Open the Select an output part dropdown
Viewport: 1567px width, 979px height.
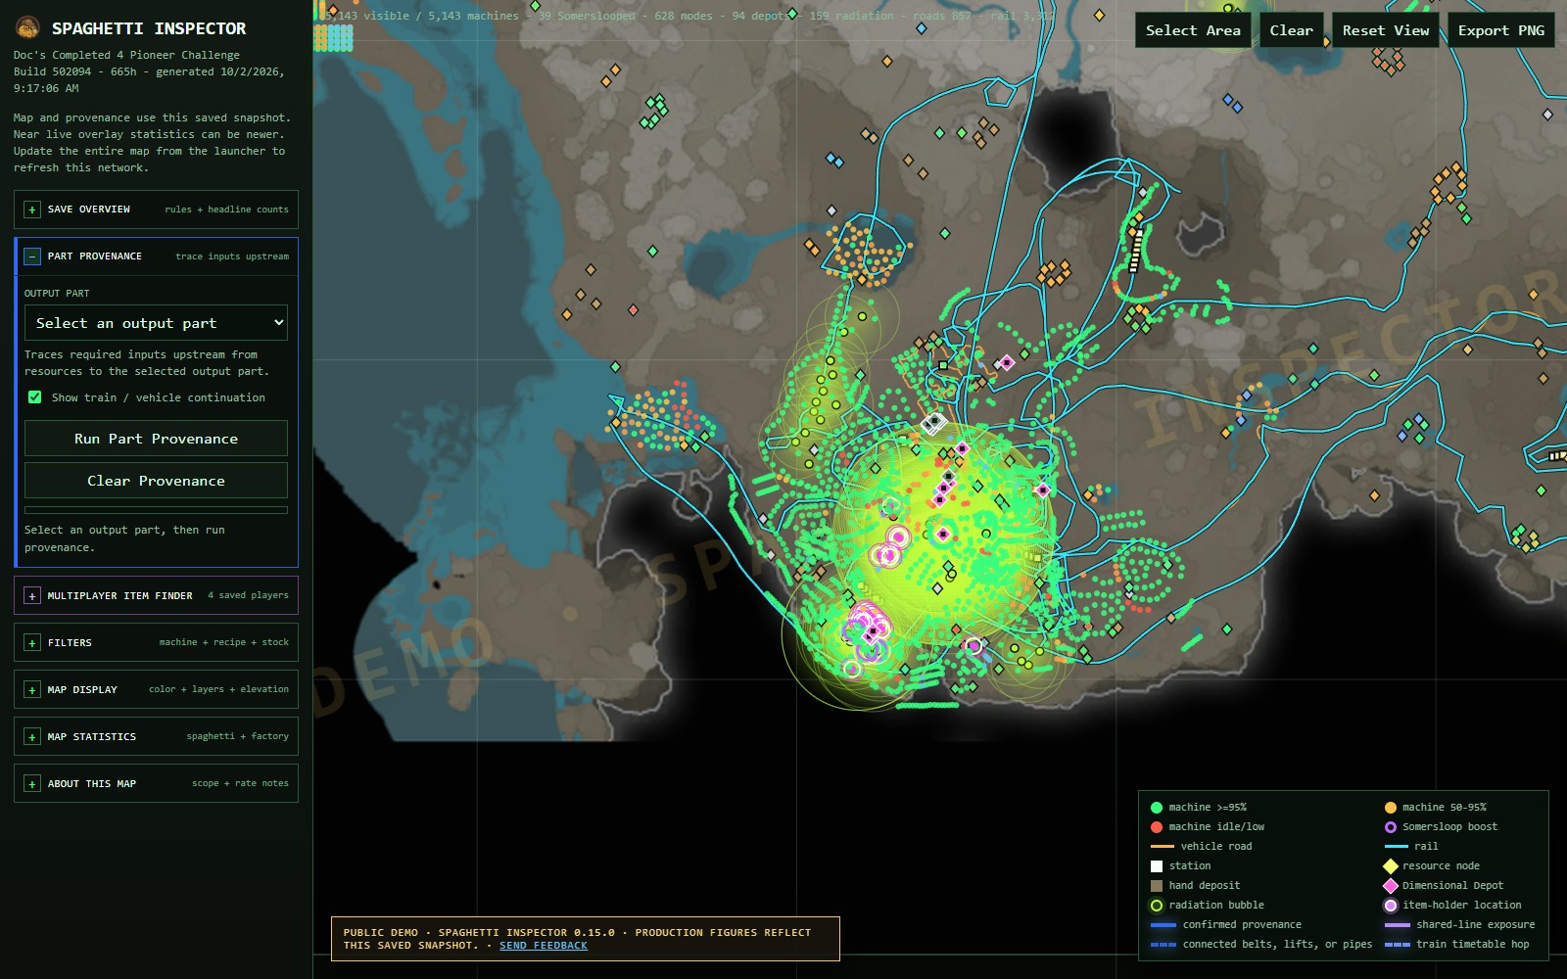point(156,323)
